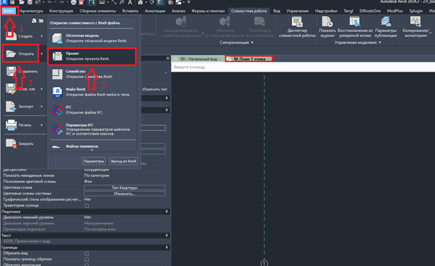
Task: Click the Изменить... color scheme systems button
Action: (x=125, y=194)
